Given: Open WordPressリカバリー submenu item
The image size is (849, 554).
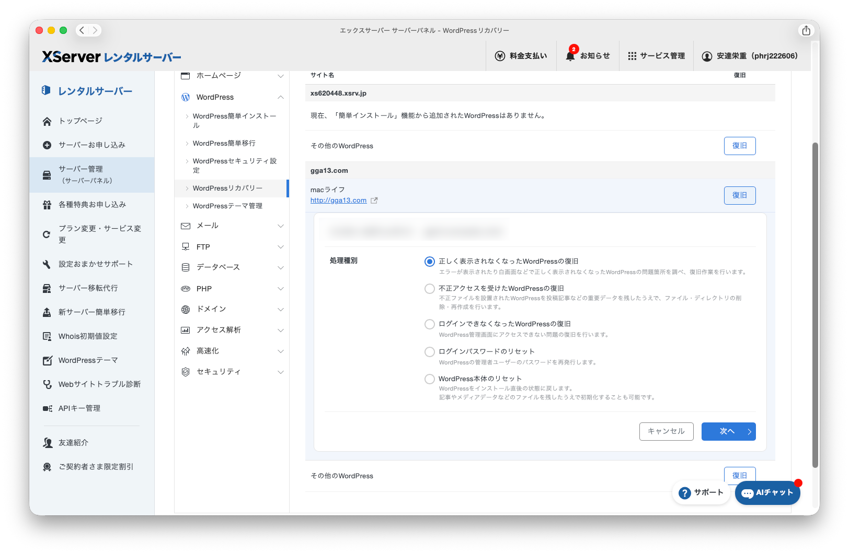Looking at the screenshot, I should [x=232, y=188].
